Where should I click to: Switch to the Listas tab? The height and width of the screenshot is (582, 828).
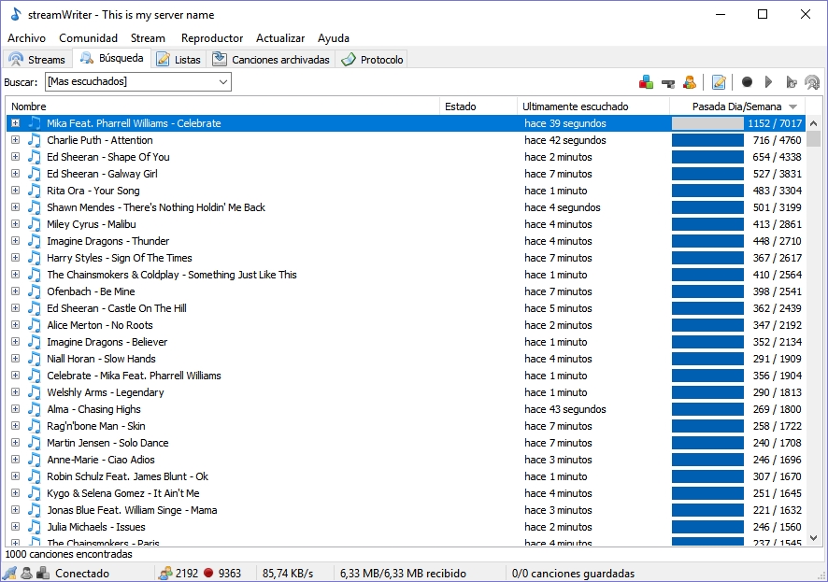[179, 60]
